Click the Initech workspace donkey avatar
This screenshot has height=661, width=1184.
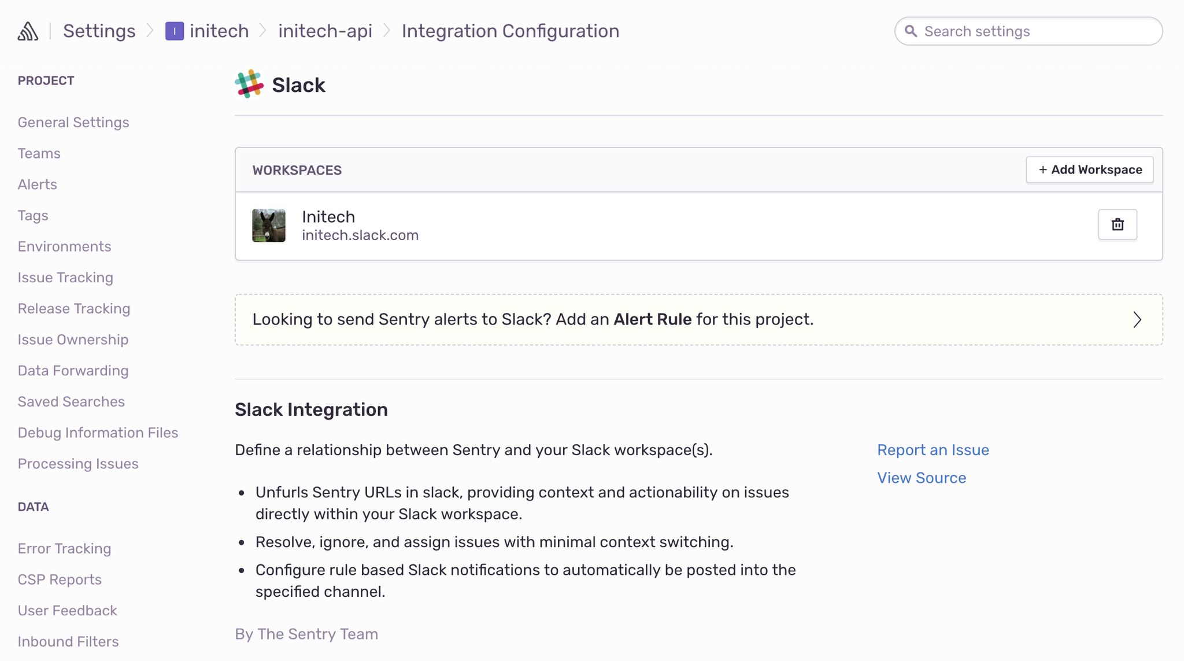click(268, 225)
